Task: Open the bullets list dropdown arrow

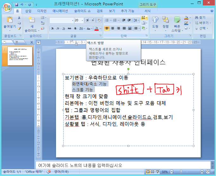Action: 111,20
